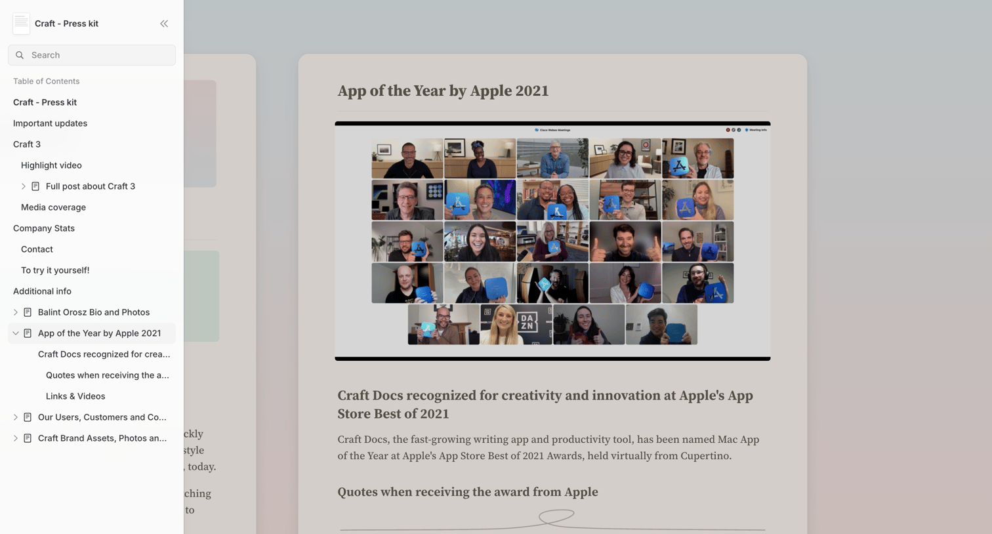Expand Balint Orosz Bio and Photos

(16, 312)
